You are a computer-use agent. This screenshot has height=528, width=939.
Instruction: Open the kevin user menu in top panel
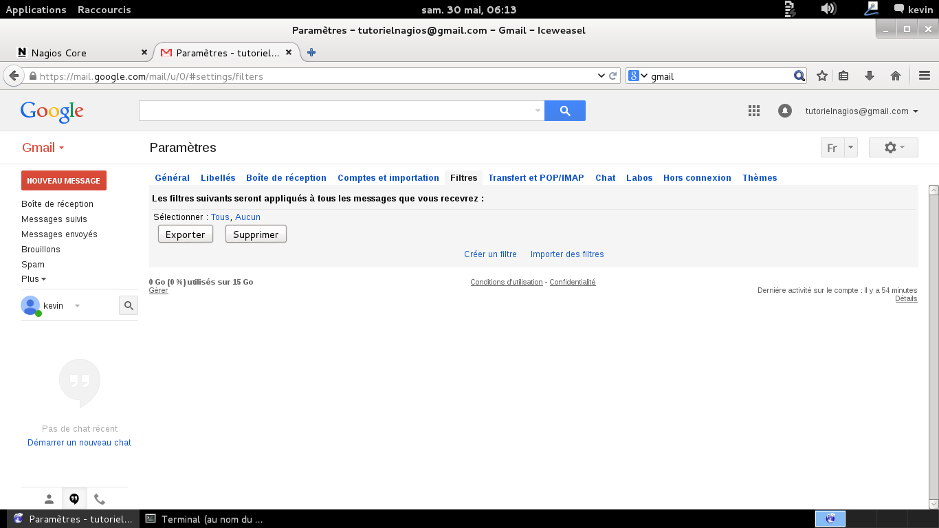(914, 9)
